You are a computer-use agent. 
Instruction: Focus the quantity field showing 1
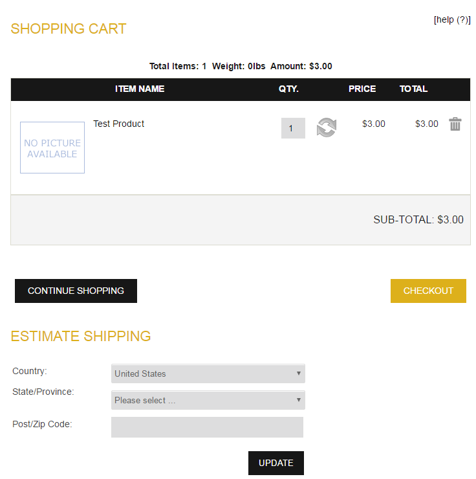coord(292,128)
